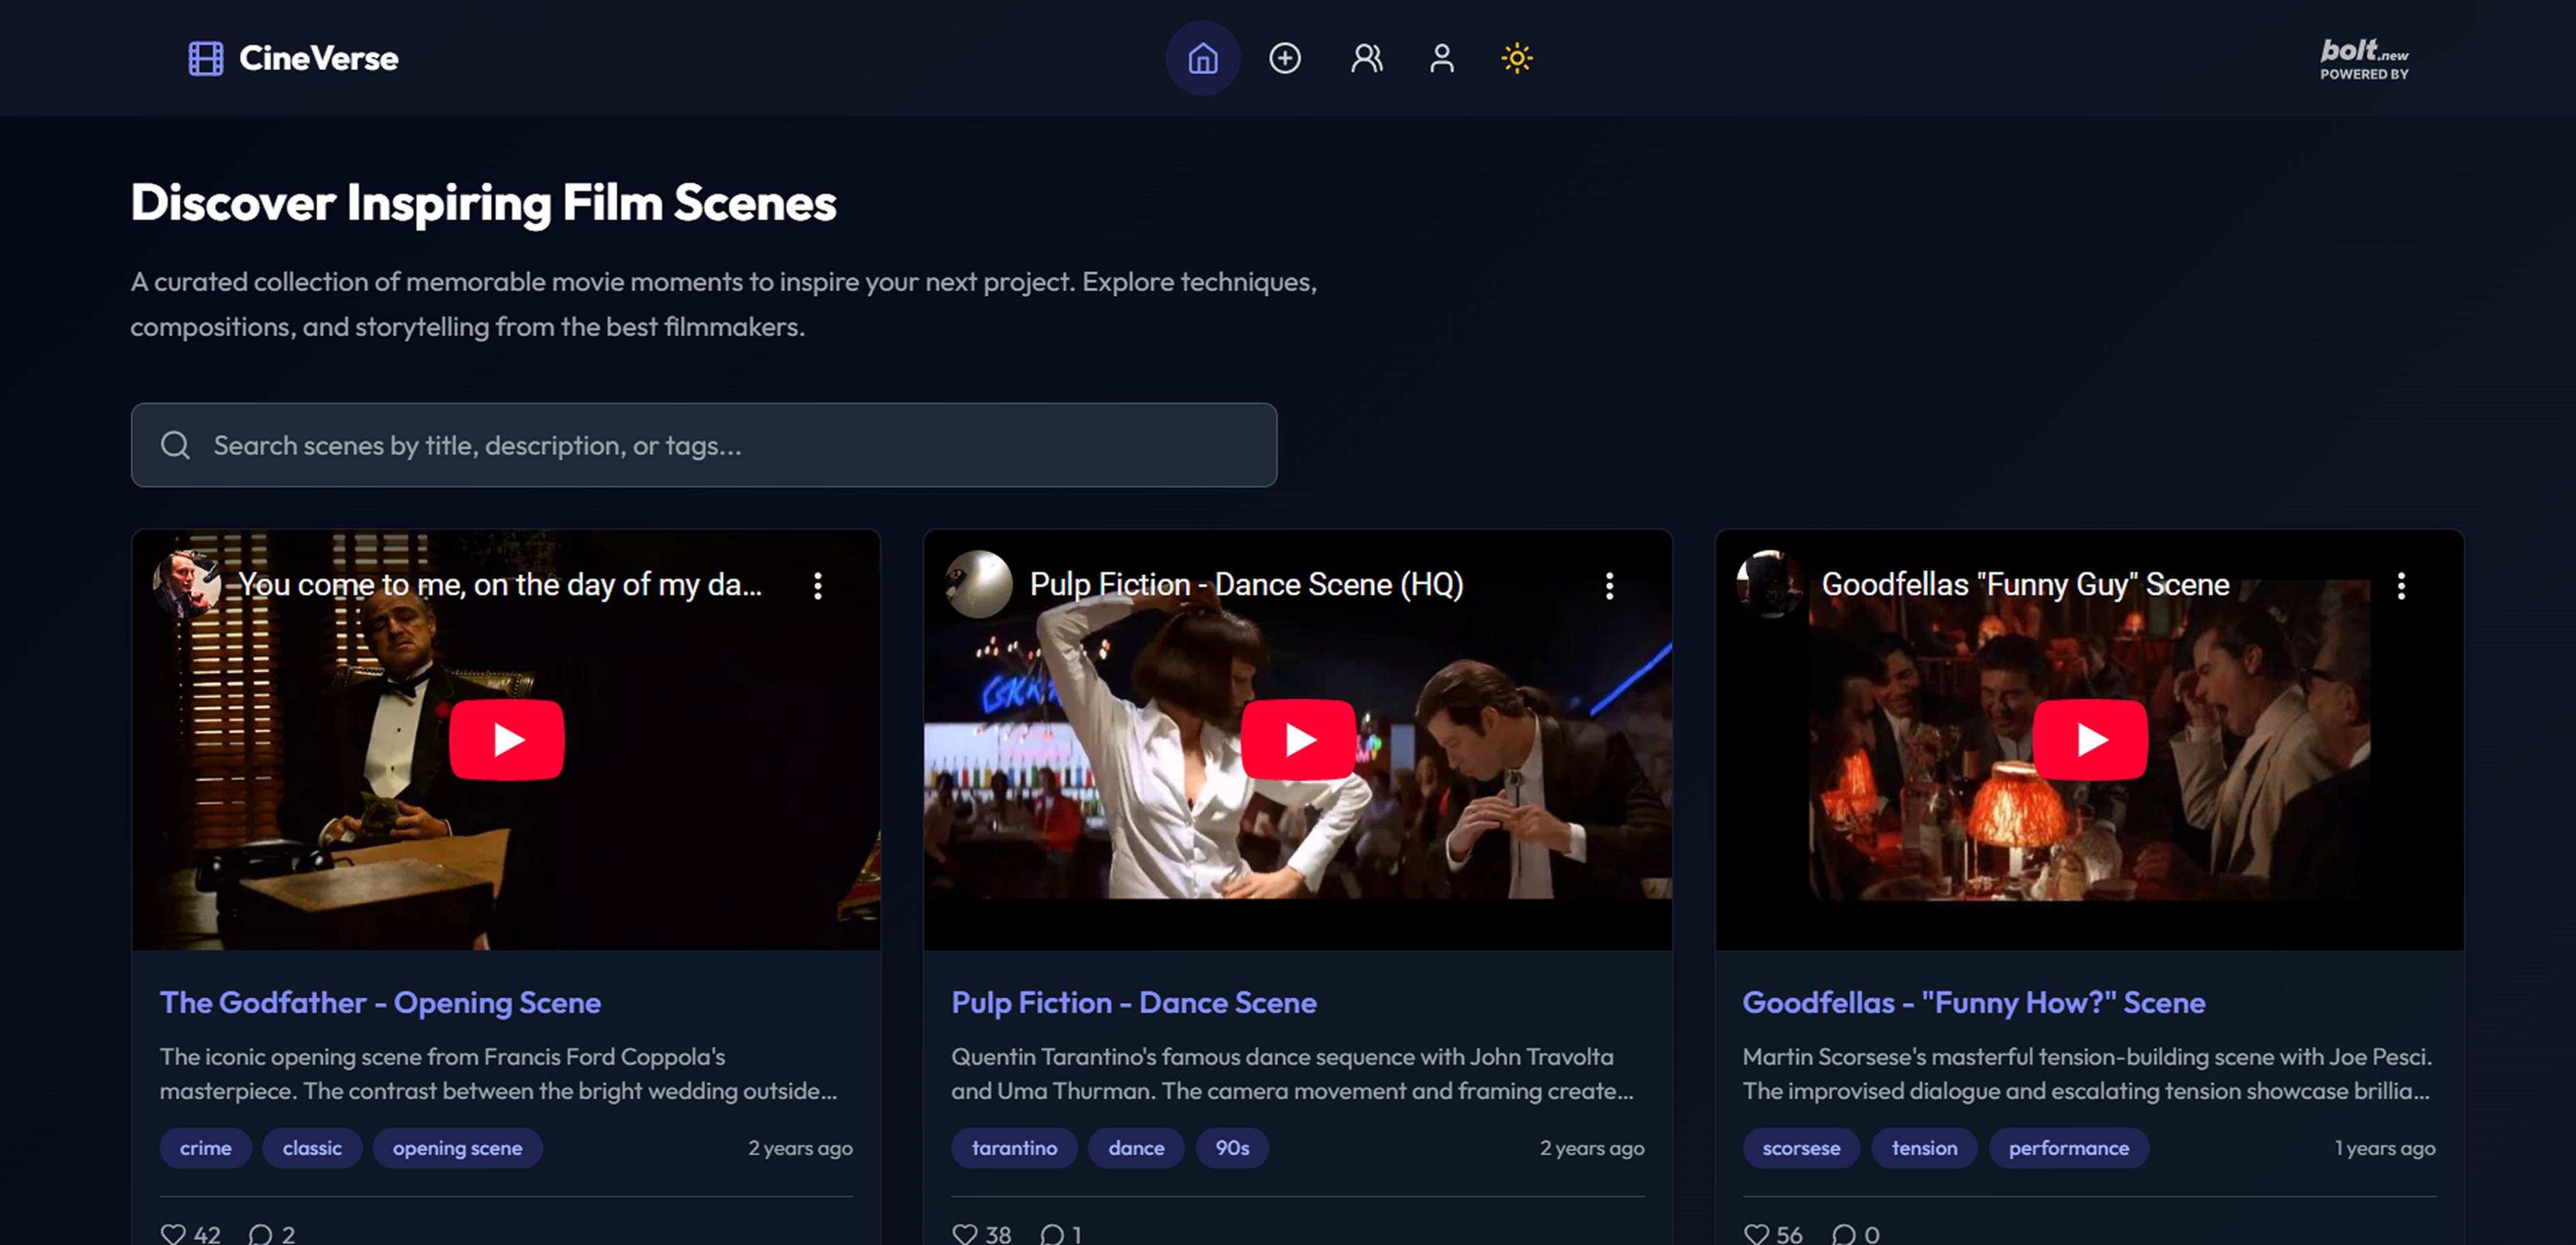
Task: Expand Godfather video options menu
Action: tap(817, 586)
